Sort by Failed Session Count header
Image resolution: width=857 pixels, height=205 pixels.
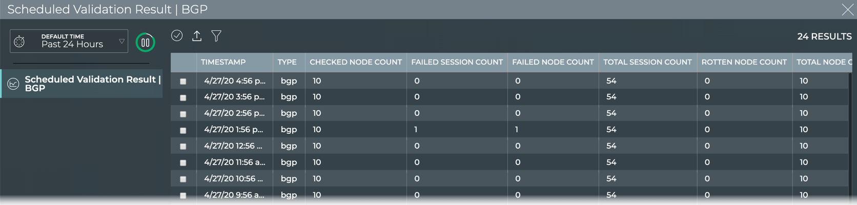pos(457,62)
